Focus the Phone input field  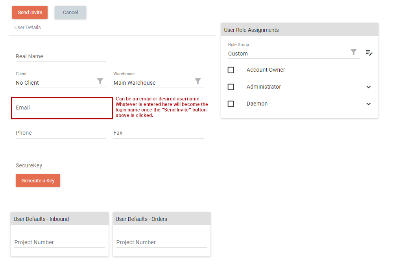[x=61, y=133]
